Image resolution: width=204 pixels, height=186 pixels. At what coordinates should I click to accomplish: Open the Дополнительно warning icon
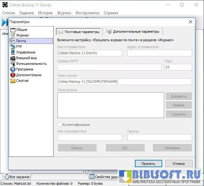point(13,75)
